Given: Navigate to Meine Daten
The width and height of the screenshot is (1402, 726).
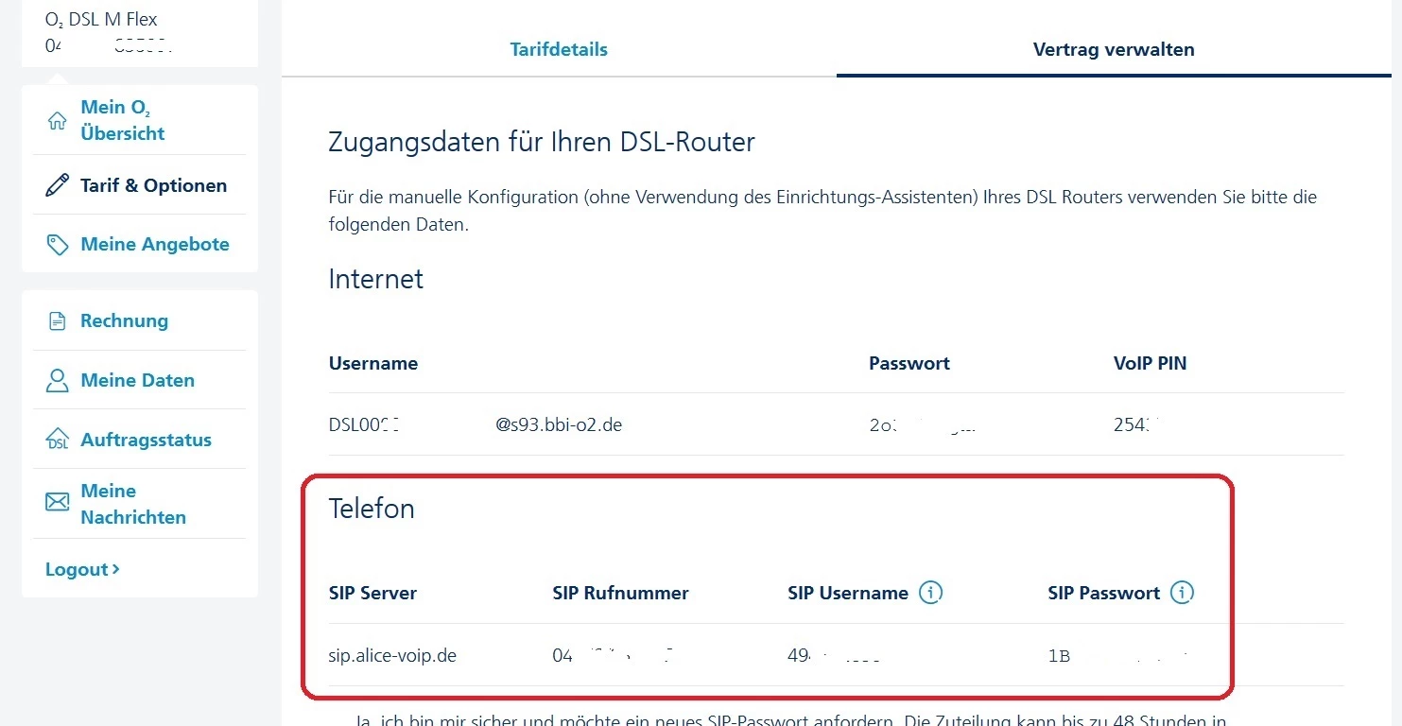Looking at the screenshot, I should [137, 380].
